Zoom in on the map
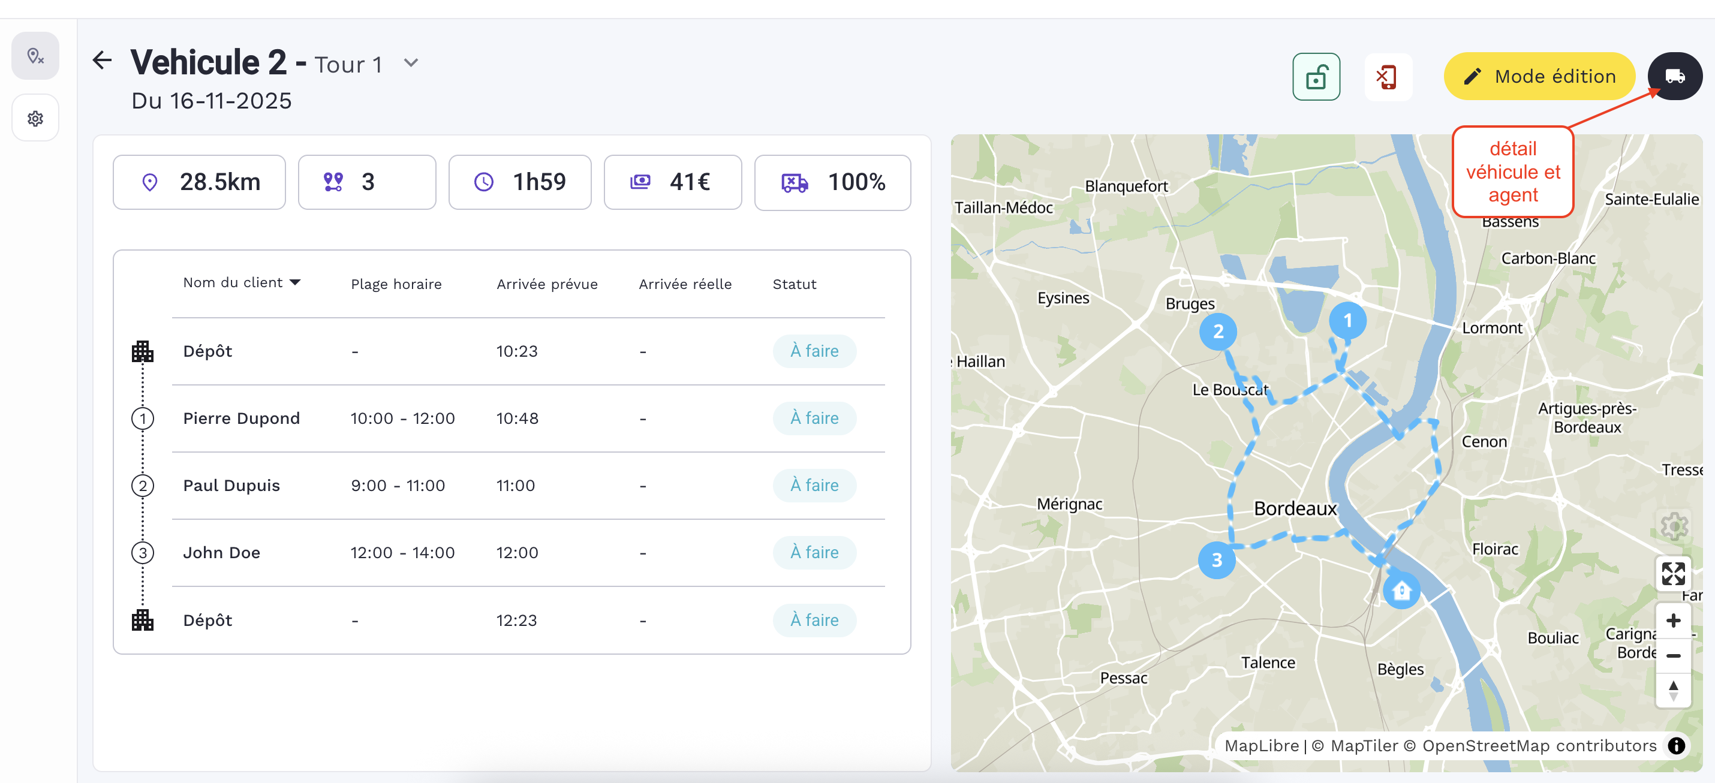 click(1672, 621)
